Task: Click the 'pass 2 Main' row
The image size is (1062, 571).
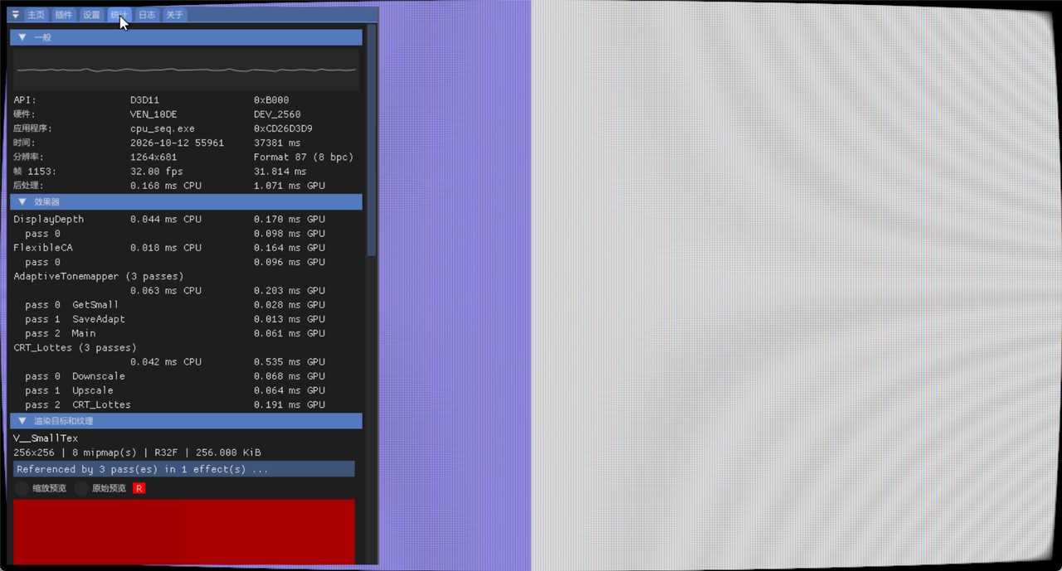Action: click(60, 333)
